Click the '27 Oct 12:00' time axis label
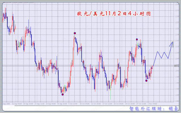181x113 pixels. click(x=141, y=104)
